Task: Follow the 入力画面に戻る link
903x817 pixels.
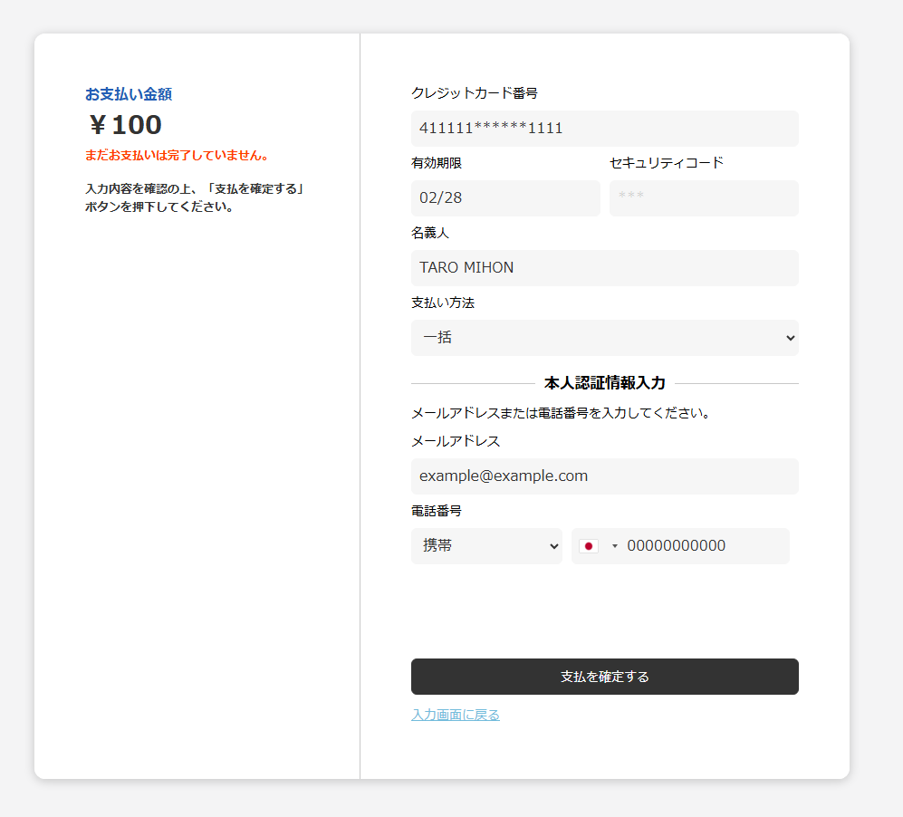Action: tap(456, 714)
